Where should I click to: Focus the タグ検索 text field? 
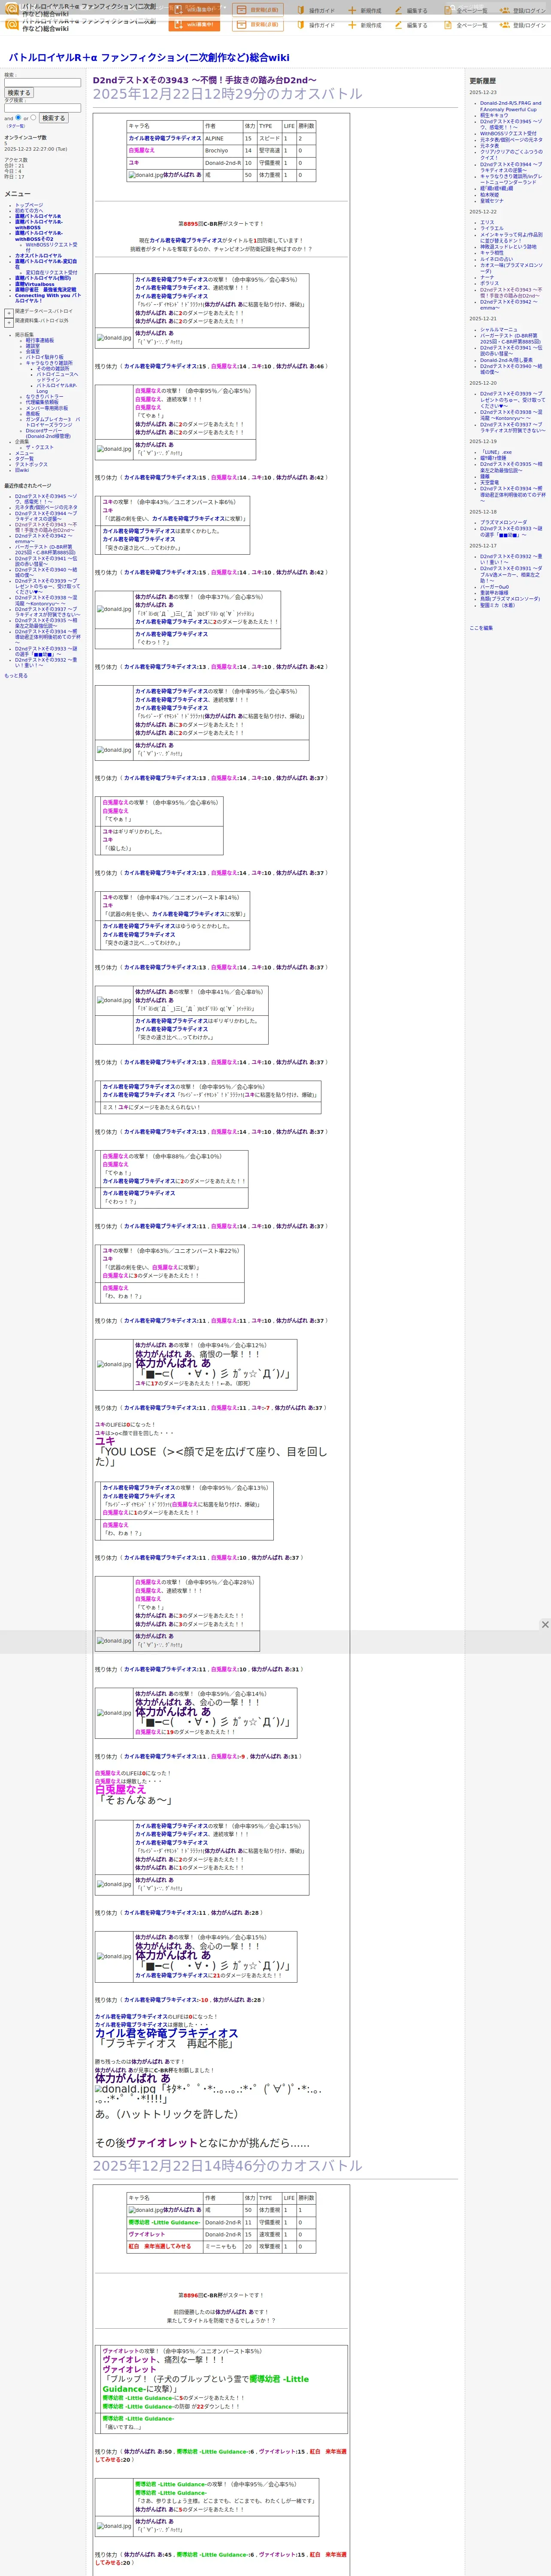pyautogui.click(x=42, y=108)
